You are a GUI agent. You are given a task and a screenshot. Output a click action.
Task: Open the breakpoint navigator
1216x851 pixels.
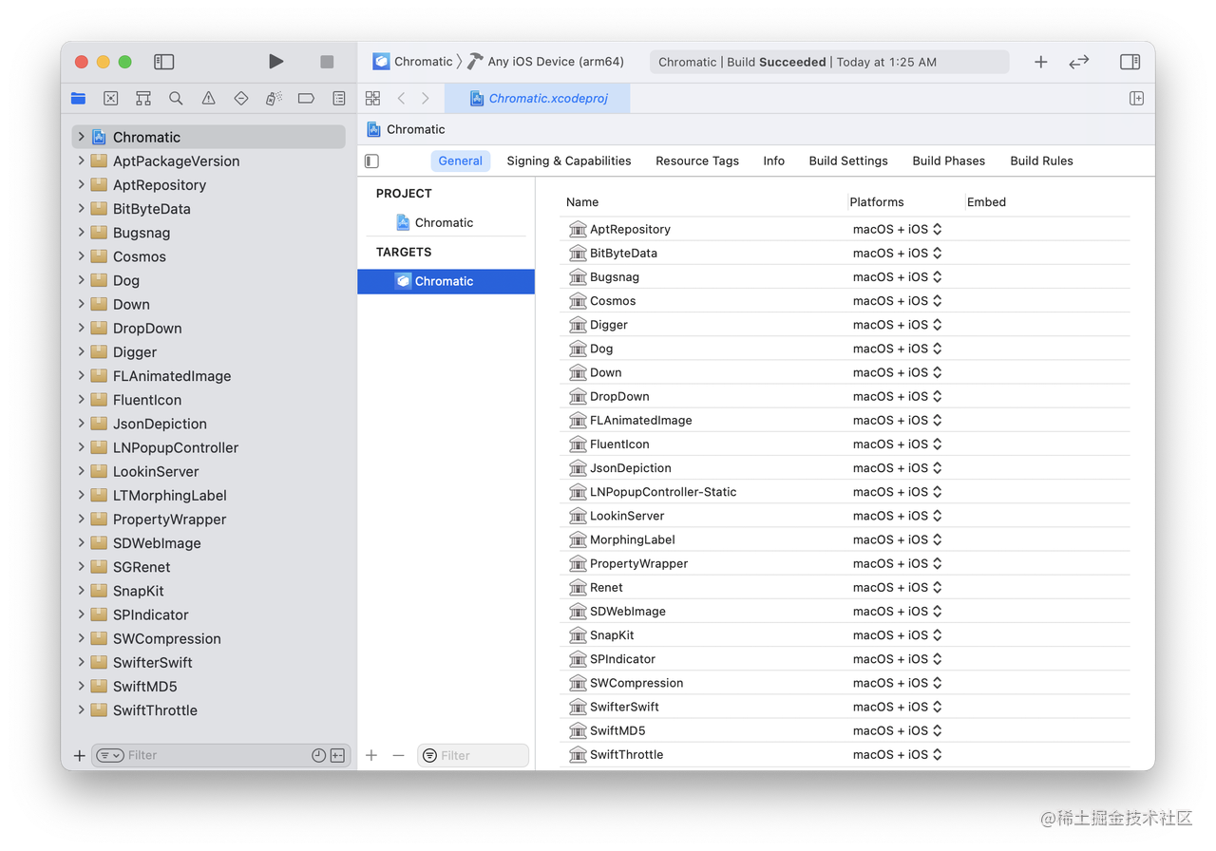(x=306, y=99)
